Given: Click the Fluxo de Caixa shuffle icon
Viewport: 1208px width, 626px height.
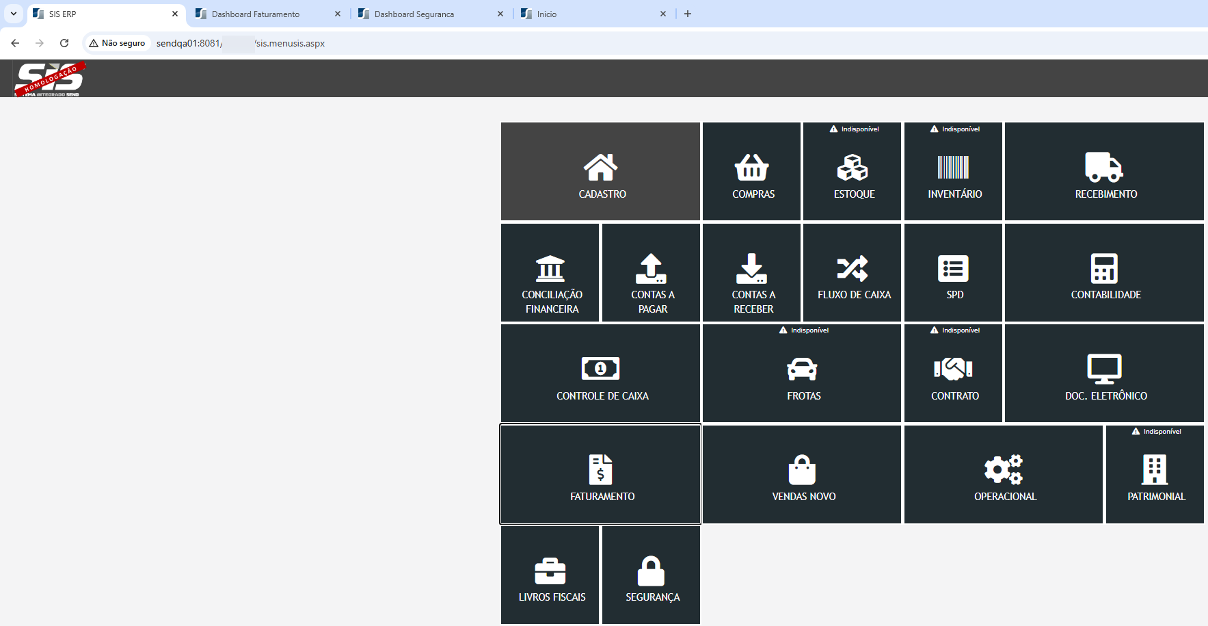Looking at the screenshot, I should pyautogui.click(x=853, y=269).
